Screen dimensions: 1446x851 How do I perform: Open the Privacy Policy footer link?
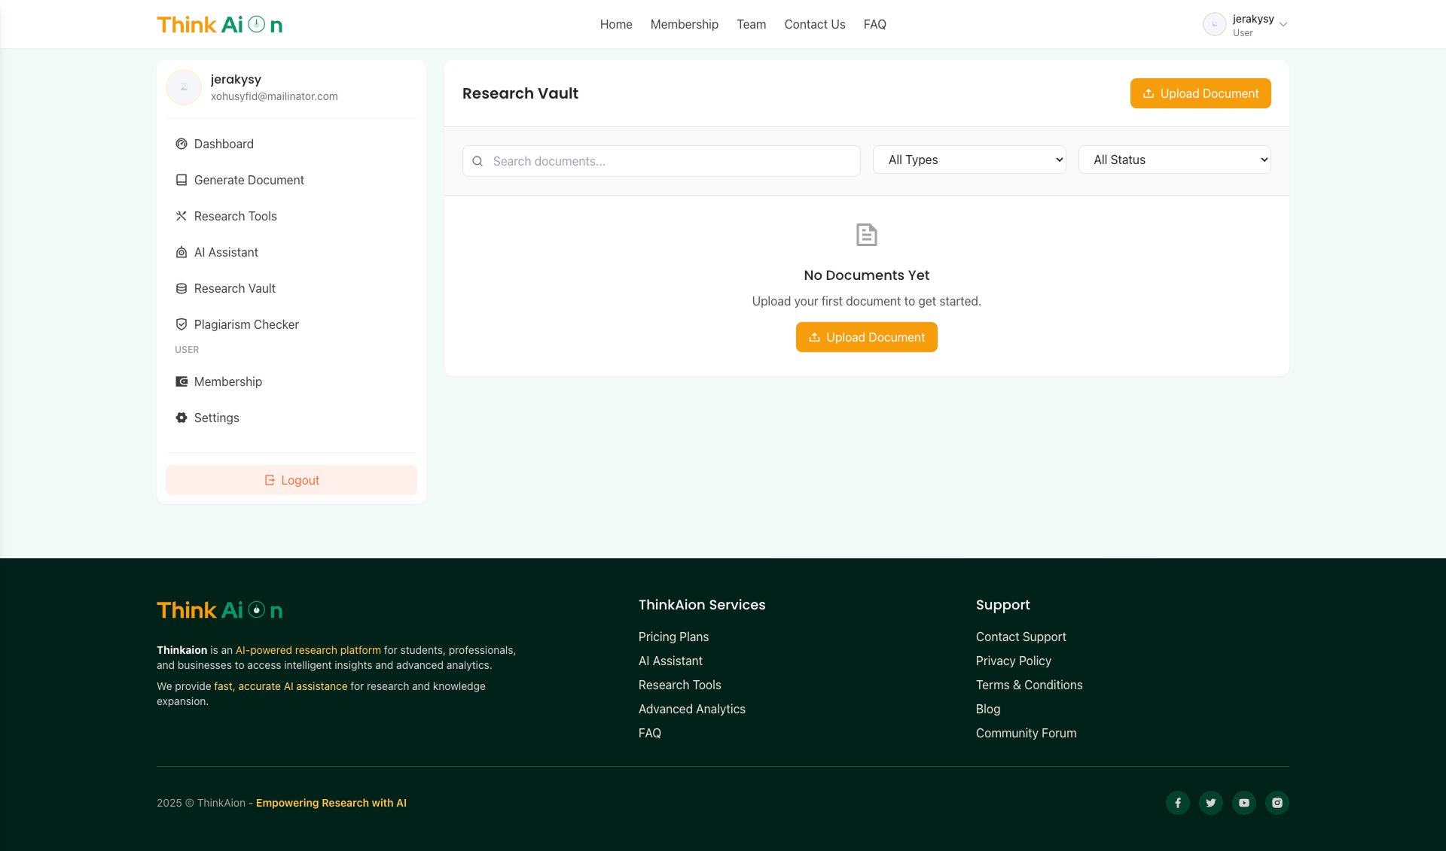pyautogui.click(x=1013, y=661)
